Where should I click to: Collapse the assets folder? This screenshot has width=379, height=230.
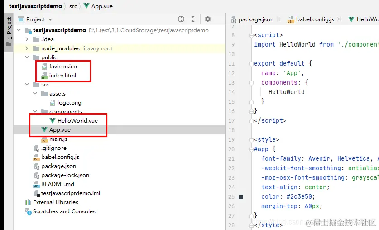tap(35, 94)
